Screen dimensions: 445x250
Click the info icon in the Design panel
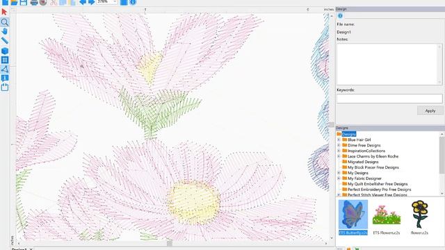340,16
